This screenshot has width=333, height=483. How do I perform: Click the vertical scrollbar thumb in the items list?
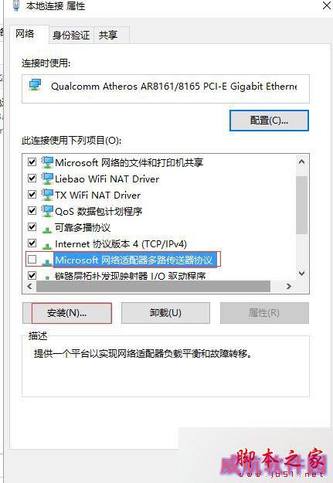coord(301,205)
